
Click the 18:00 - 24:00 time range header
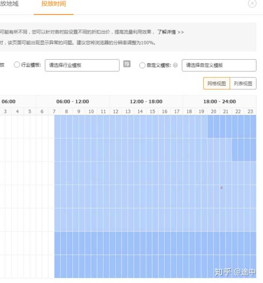(x=220, y=102)
